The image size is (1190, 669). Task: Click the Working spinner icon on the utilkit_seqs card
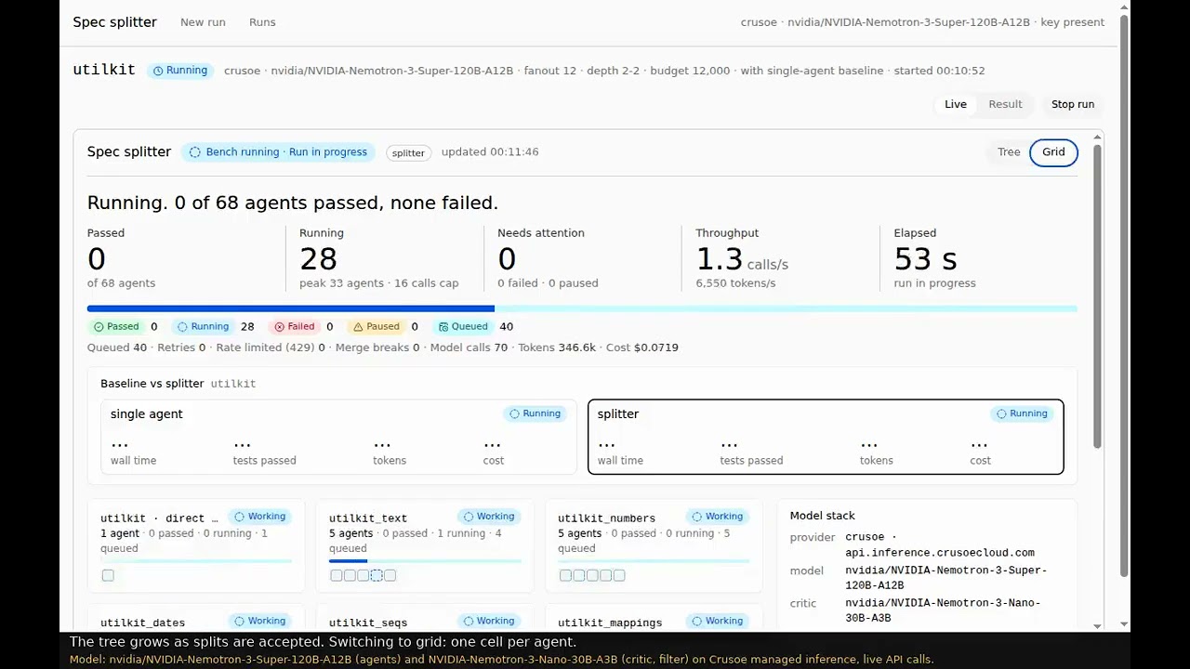[x=468, y=622]
